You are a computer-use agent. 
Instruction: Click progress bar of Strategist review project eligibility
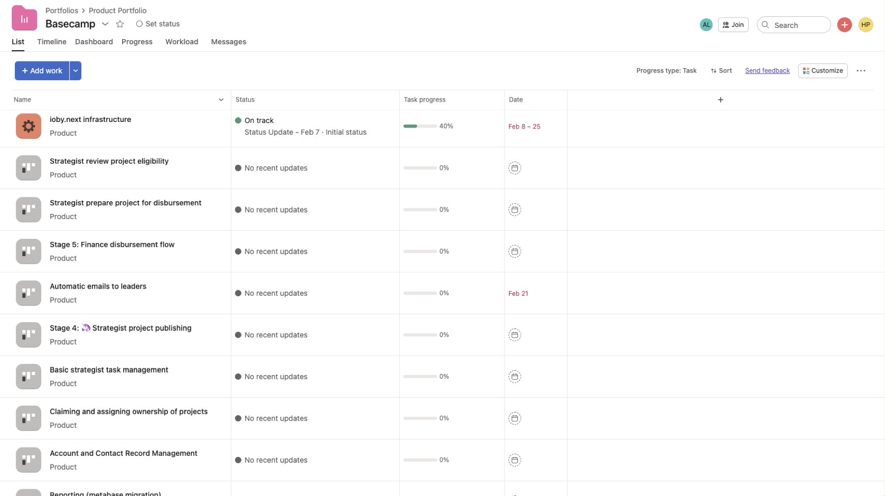click(x=420, y=168)
